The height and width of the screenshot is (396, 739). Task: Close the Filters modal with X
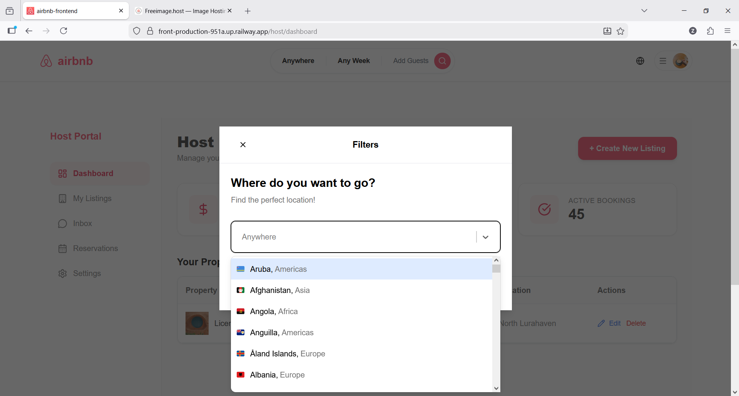(243, 145)
